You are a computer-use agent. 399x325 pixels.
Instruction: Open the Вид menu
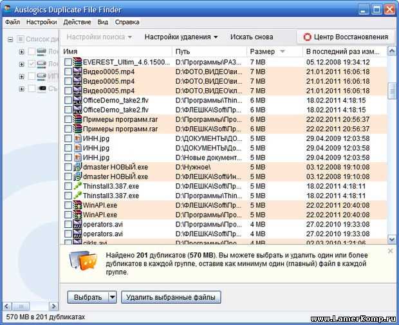103,22
